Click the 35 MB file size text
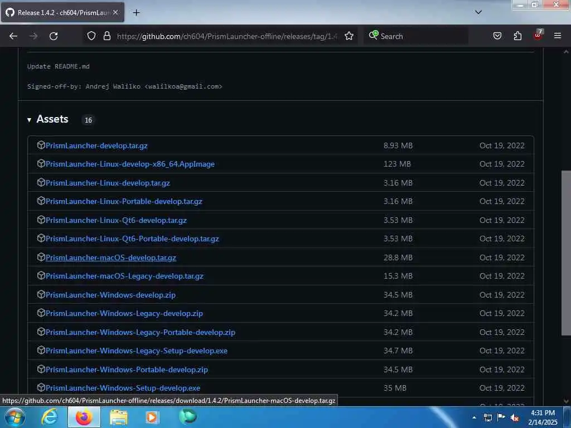 (395, 388)
